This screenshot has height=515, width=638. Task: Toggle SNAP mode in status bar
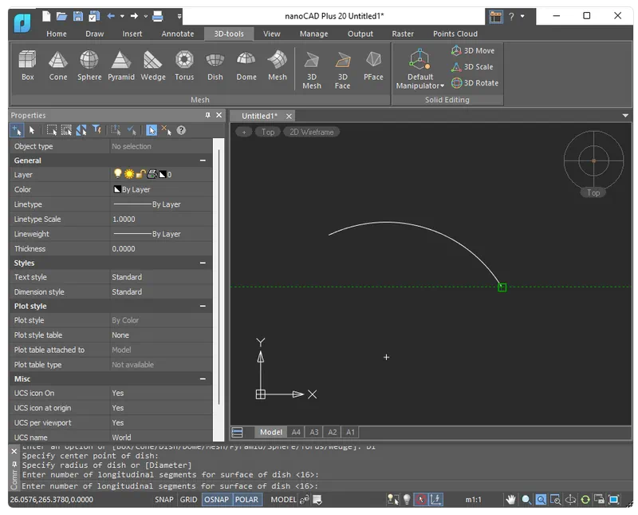(x=164, y=500)
